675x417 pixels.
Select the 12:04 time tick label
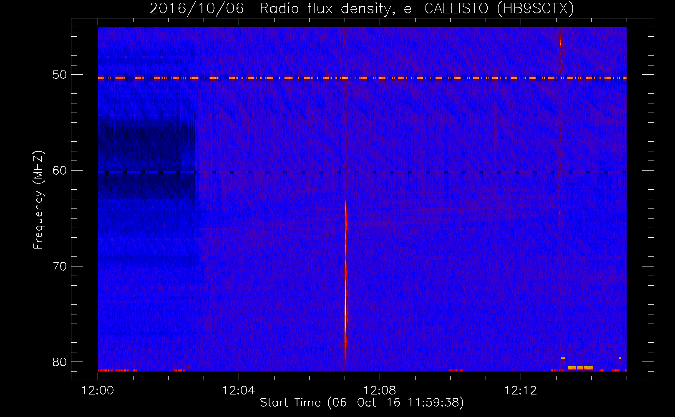click(239, 390)
